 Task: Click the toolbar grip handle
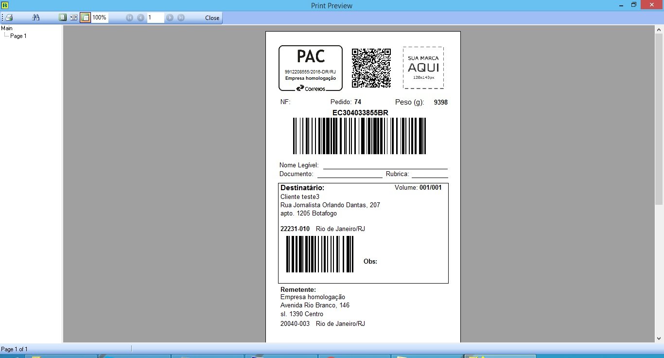[2, 18]
